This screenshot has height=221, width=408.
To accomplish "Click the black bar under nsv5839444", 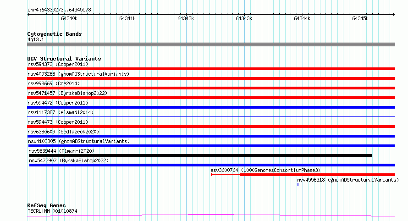I will tap(200, 155).
